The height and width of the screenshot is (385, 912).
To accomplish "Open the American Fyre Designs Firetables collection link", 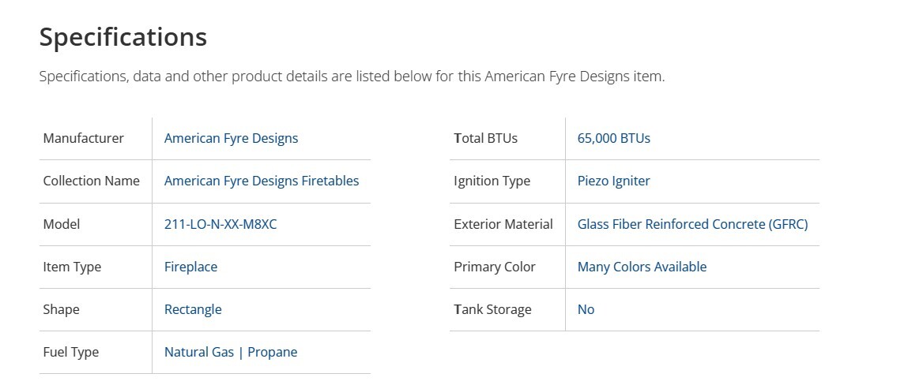I will (261, 181).
